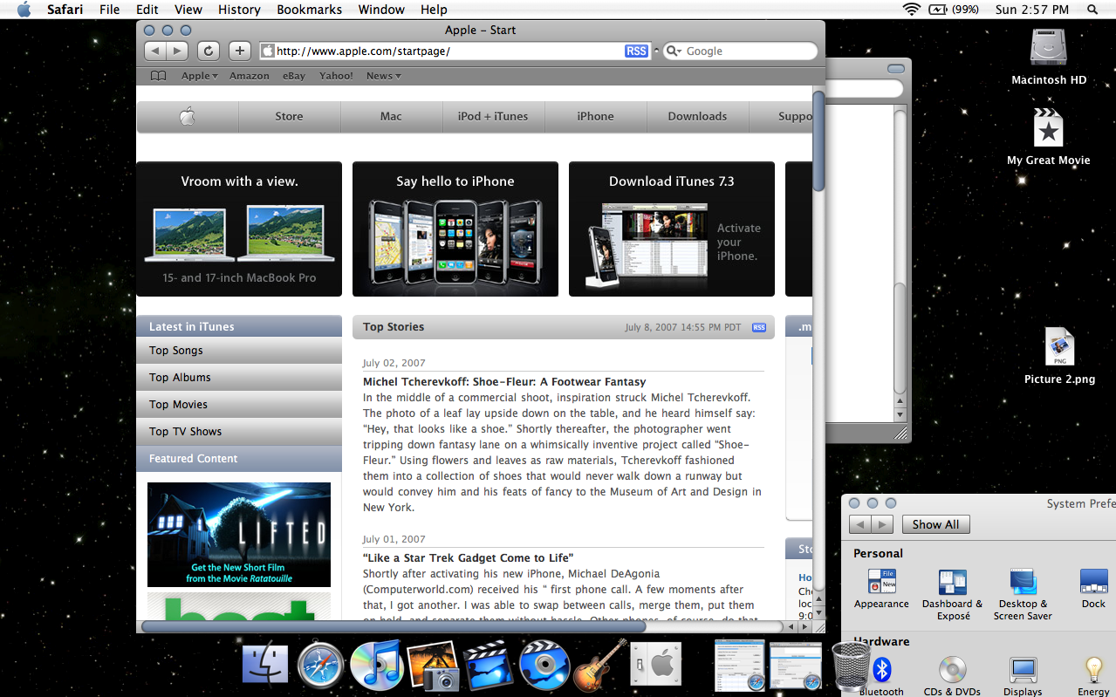The image size is (1116, 697).
Task: Click Amazon bookmark link
Action: click(250, 76)
